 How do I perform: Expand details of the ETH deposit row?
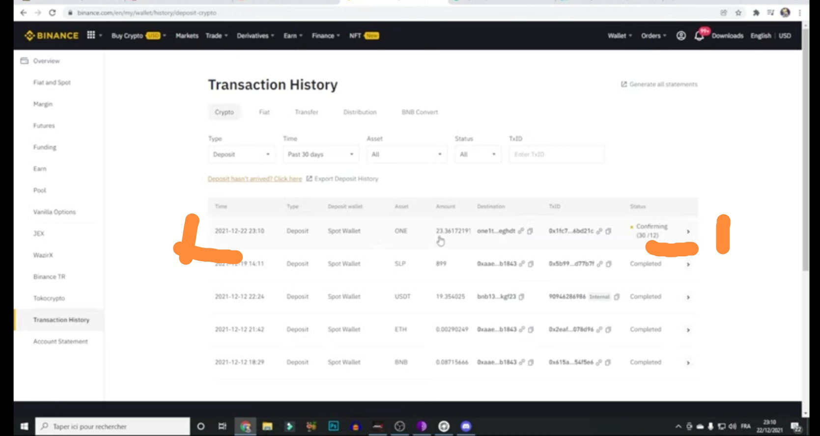tap(688, 330)
